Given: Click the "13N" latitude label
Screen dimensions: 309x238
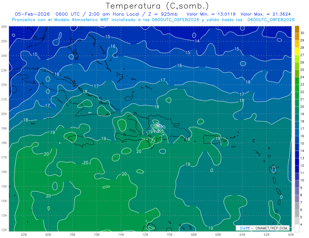Looking at the screenshot, I should click(x=4, y=215).
